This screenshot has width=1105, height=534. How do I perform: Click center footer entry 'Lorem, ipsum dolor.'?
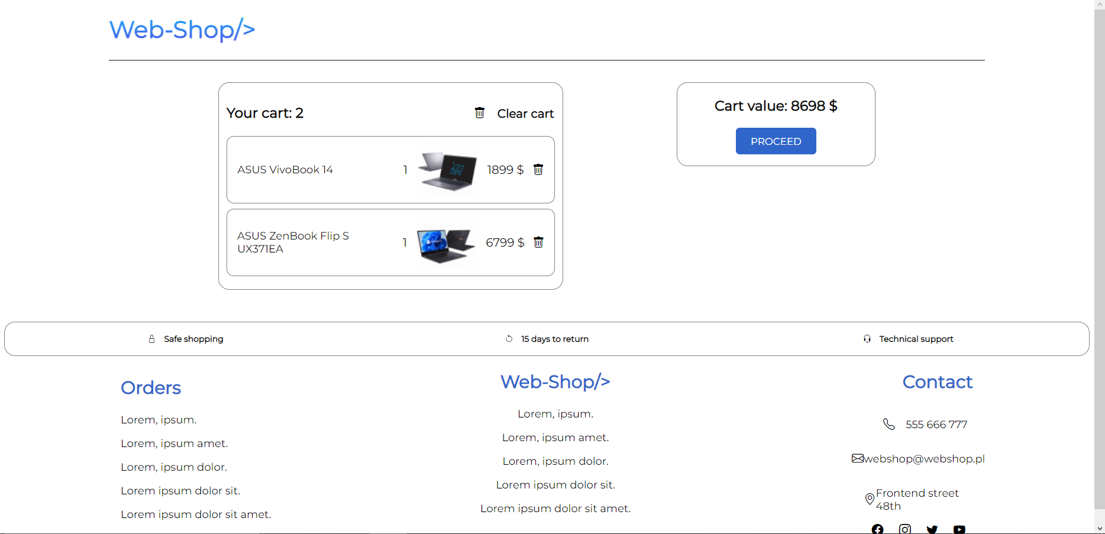555,461
